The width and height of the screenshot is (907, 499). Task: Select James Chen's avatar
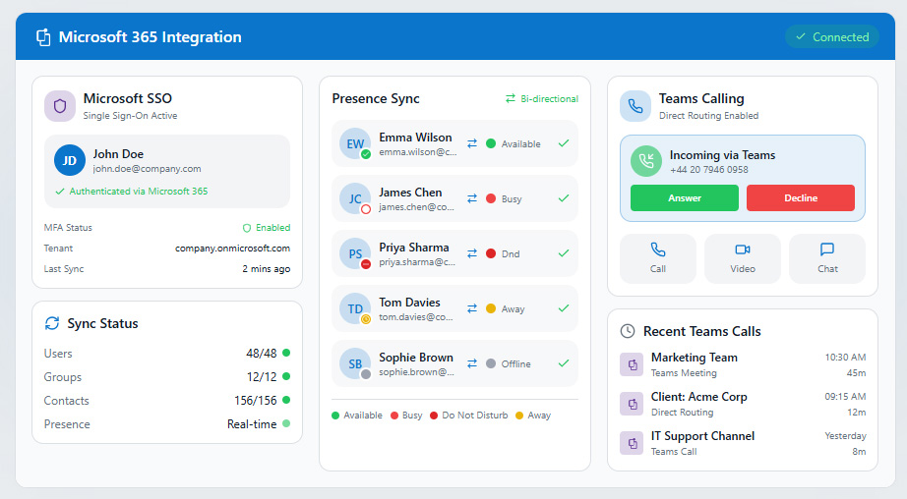(354, 198)
